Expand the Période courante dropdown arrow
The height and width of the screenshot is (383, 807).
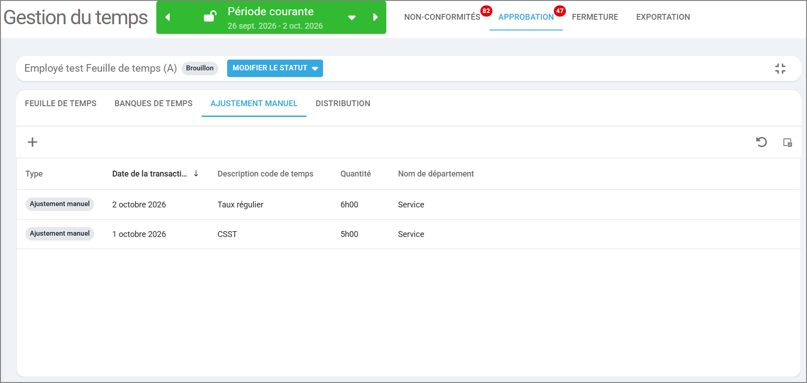[x=352, y=18]
